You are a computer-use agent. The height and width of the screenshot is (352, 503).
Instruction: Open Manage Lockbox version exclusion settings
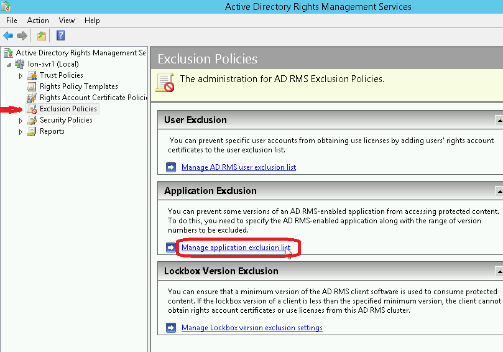point(252,328)
